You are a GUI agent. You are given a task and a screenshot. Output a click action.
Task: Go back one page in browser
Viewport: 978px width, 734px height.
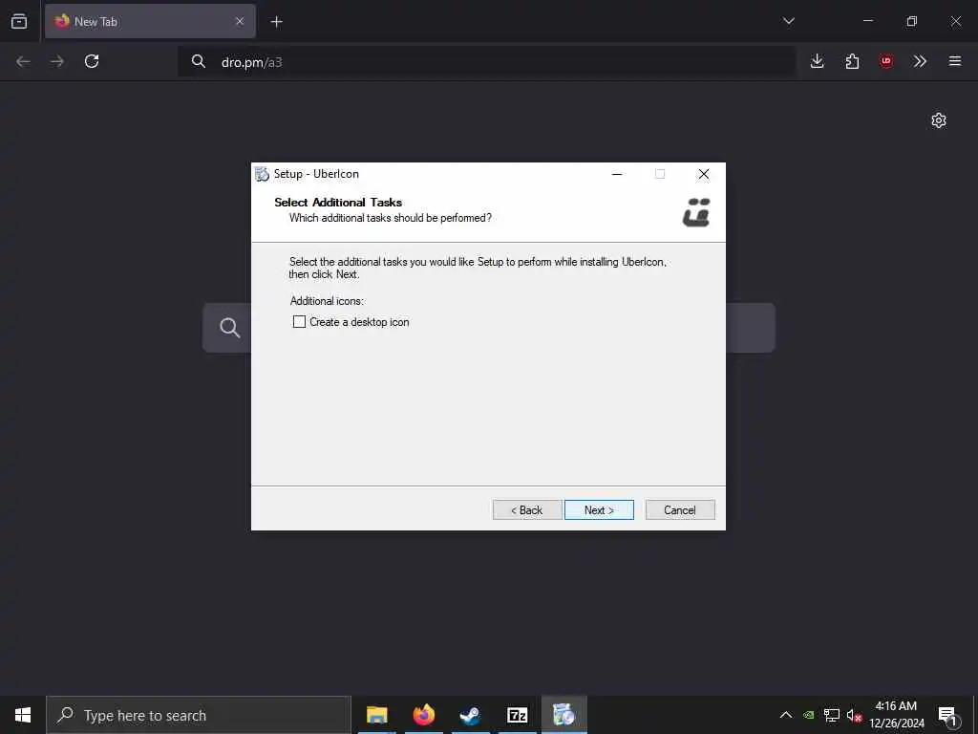coord(23,61)
